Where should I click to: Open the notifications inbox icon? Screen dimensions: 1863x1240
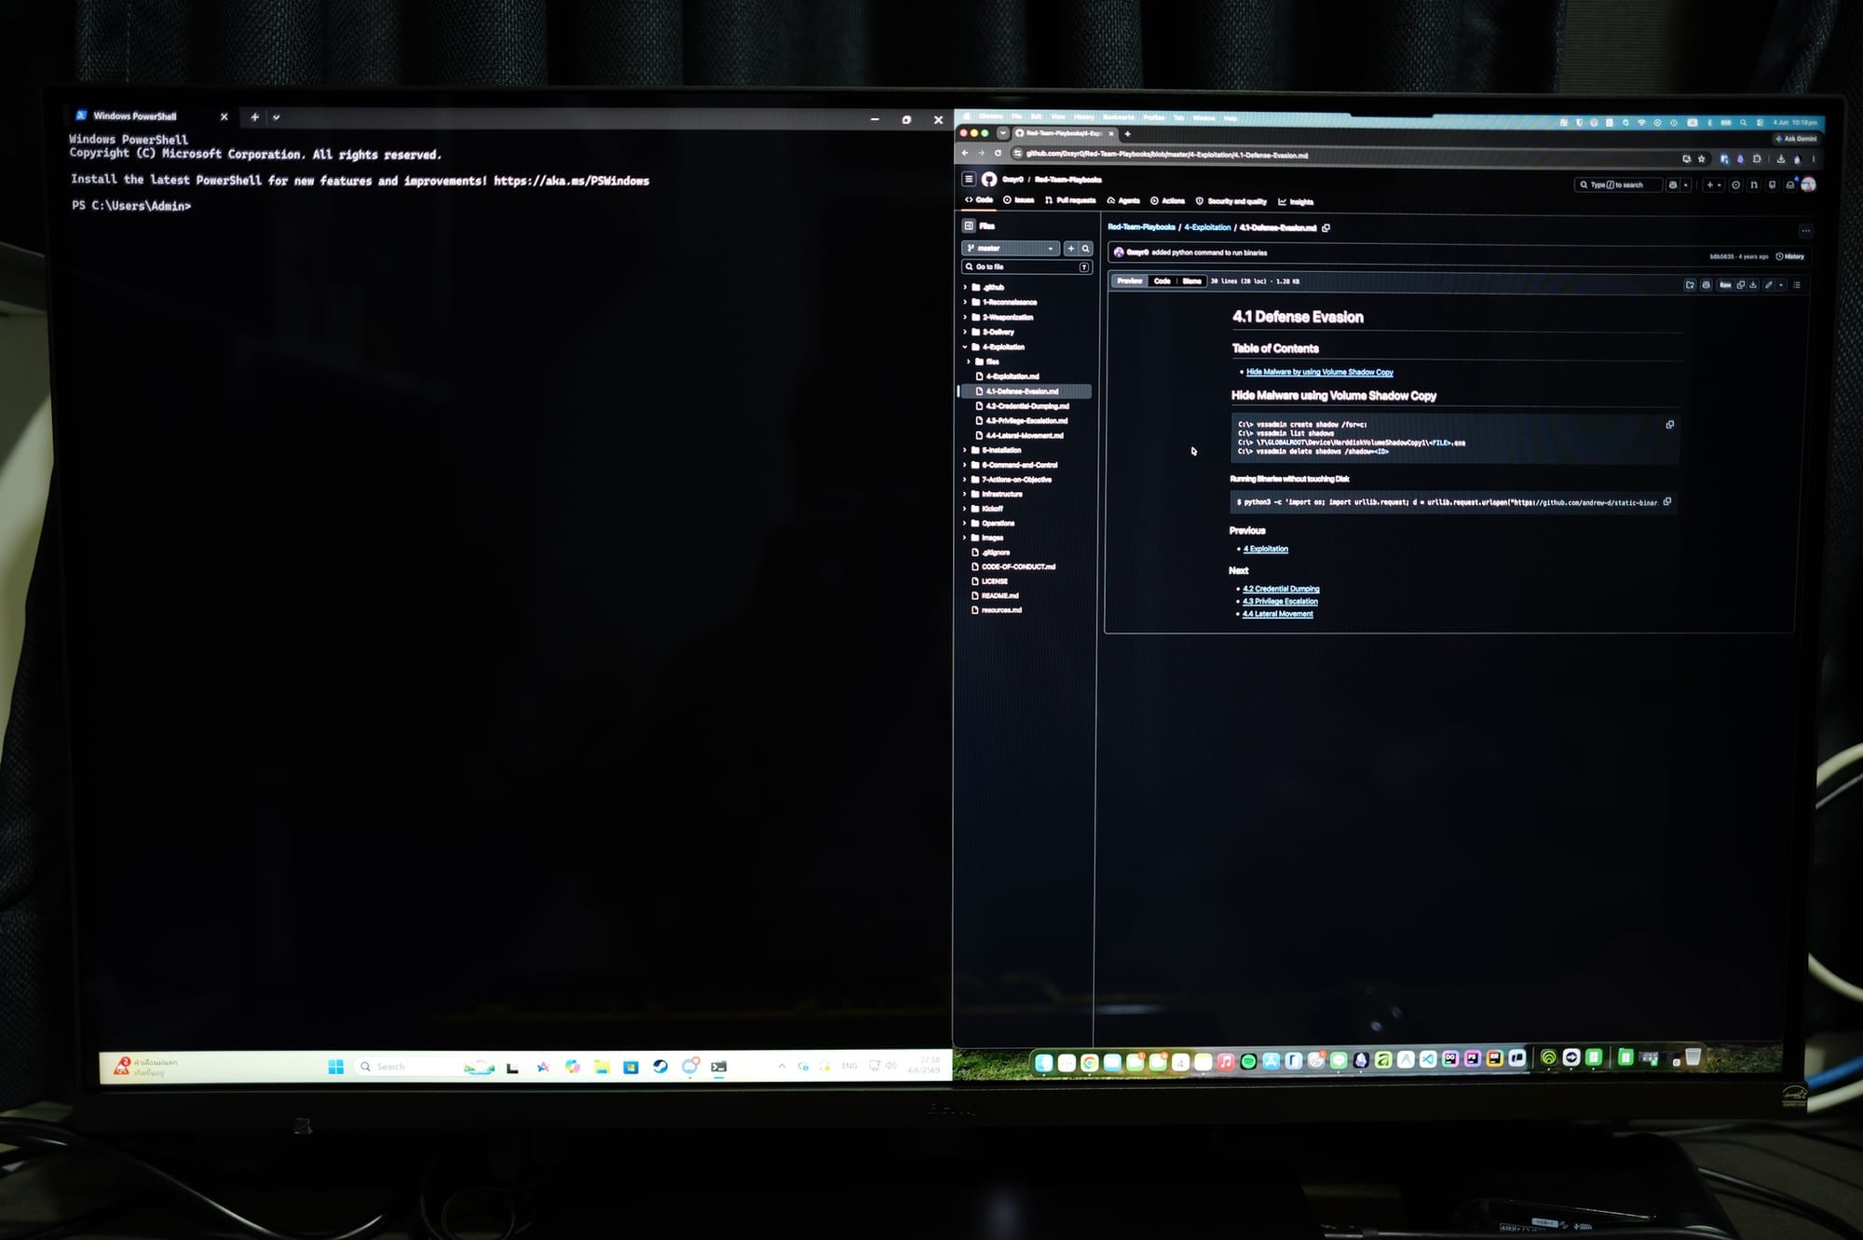[1790, 184]
